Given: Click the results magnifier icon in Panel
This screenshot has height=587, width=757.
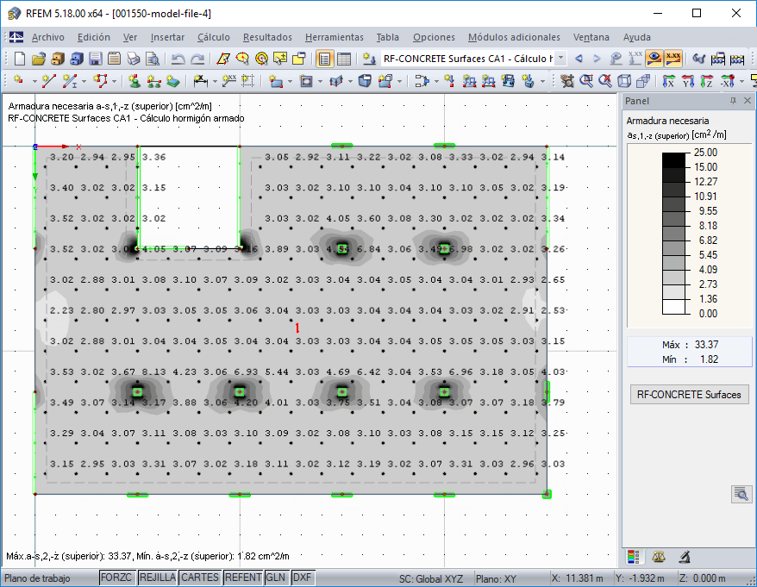Looking at the screenshot, I should pos(741,494).
